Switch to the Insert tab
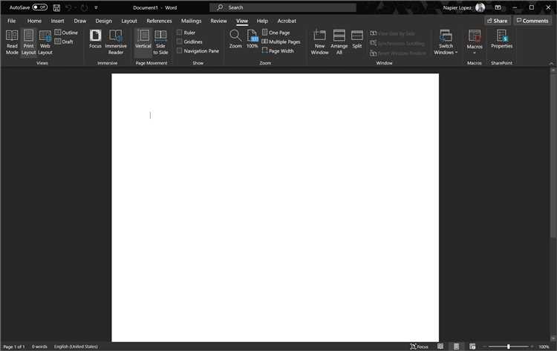557x351 pixels. (57, 21)
